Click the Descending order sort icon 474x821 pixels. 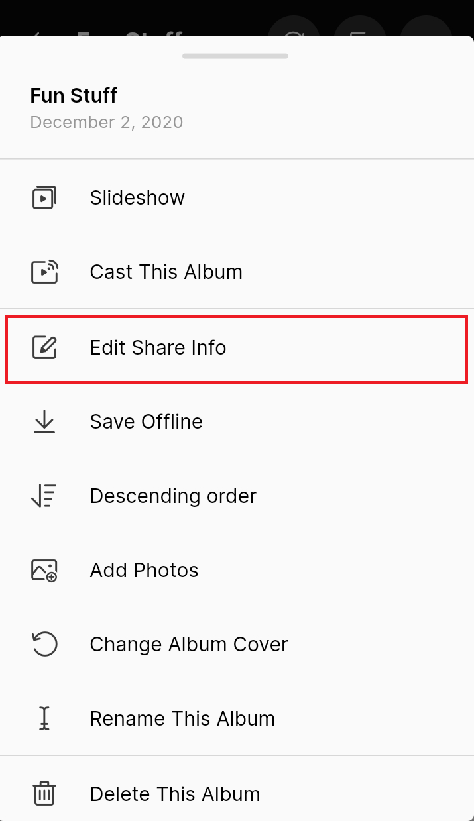tap(44, 496)
